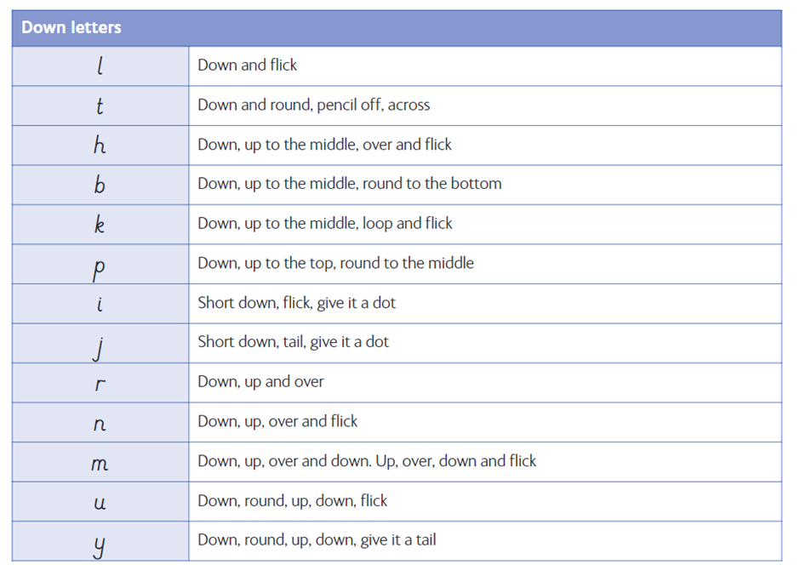Click the handwritten letter h glyph
Screen dimensions: 800x565
click(100, 145)
